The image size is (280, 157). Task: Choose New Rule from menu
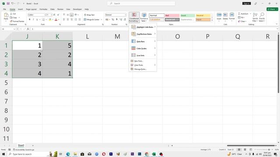143,61
